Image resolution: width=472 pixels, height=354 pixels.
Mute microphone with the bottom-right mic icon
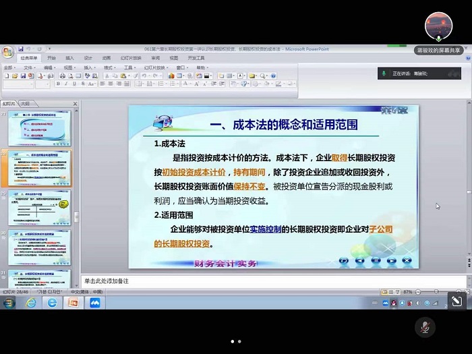pos(425,326)
